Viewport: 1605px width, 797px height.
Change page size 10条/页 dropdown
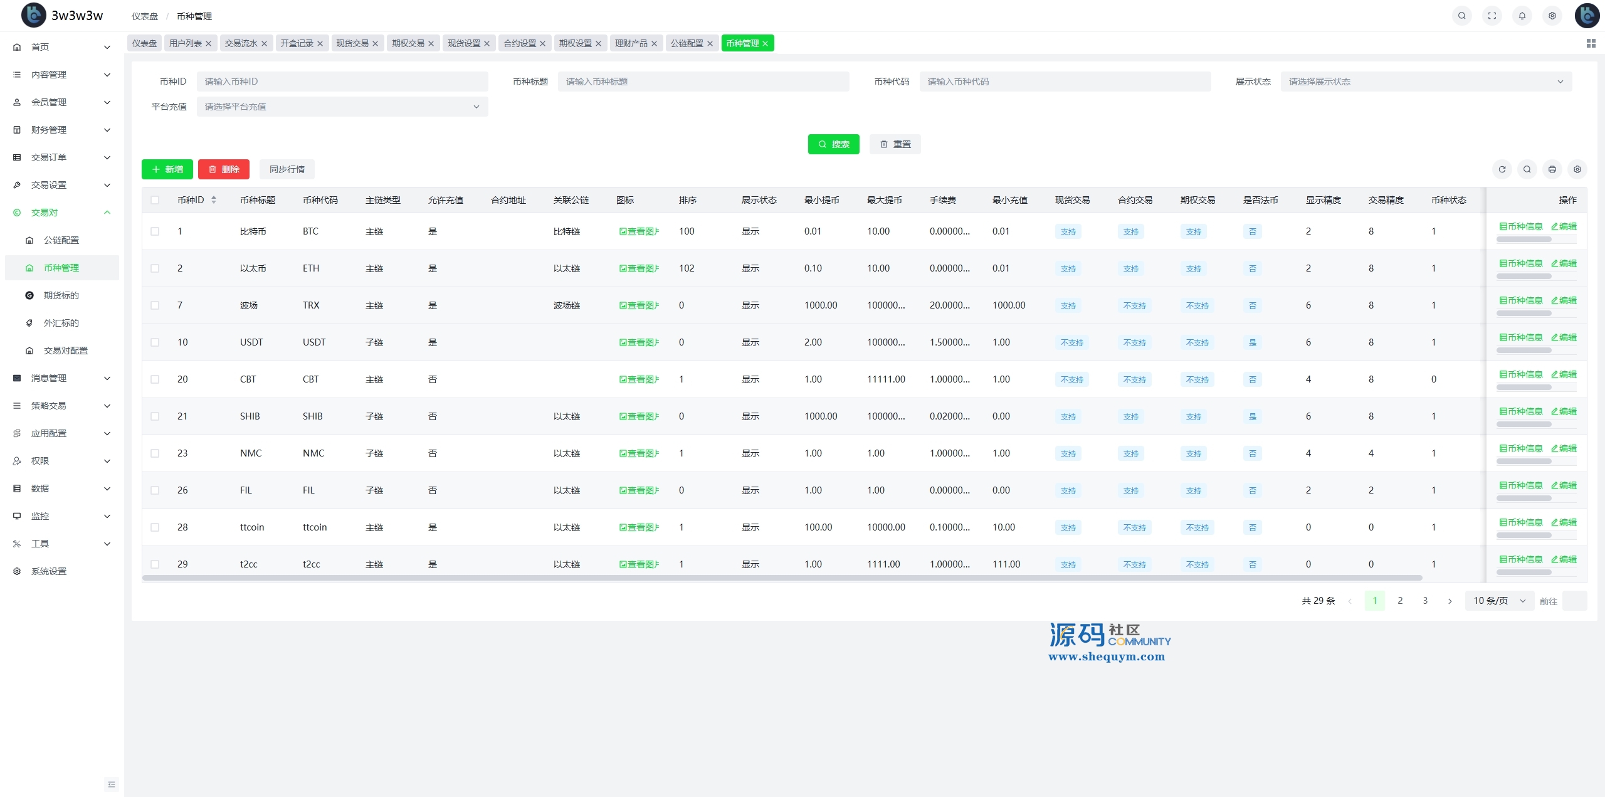coord(1498,601)
